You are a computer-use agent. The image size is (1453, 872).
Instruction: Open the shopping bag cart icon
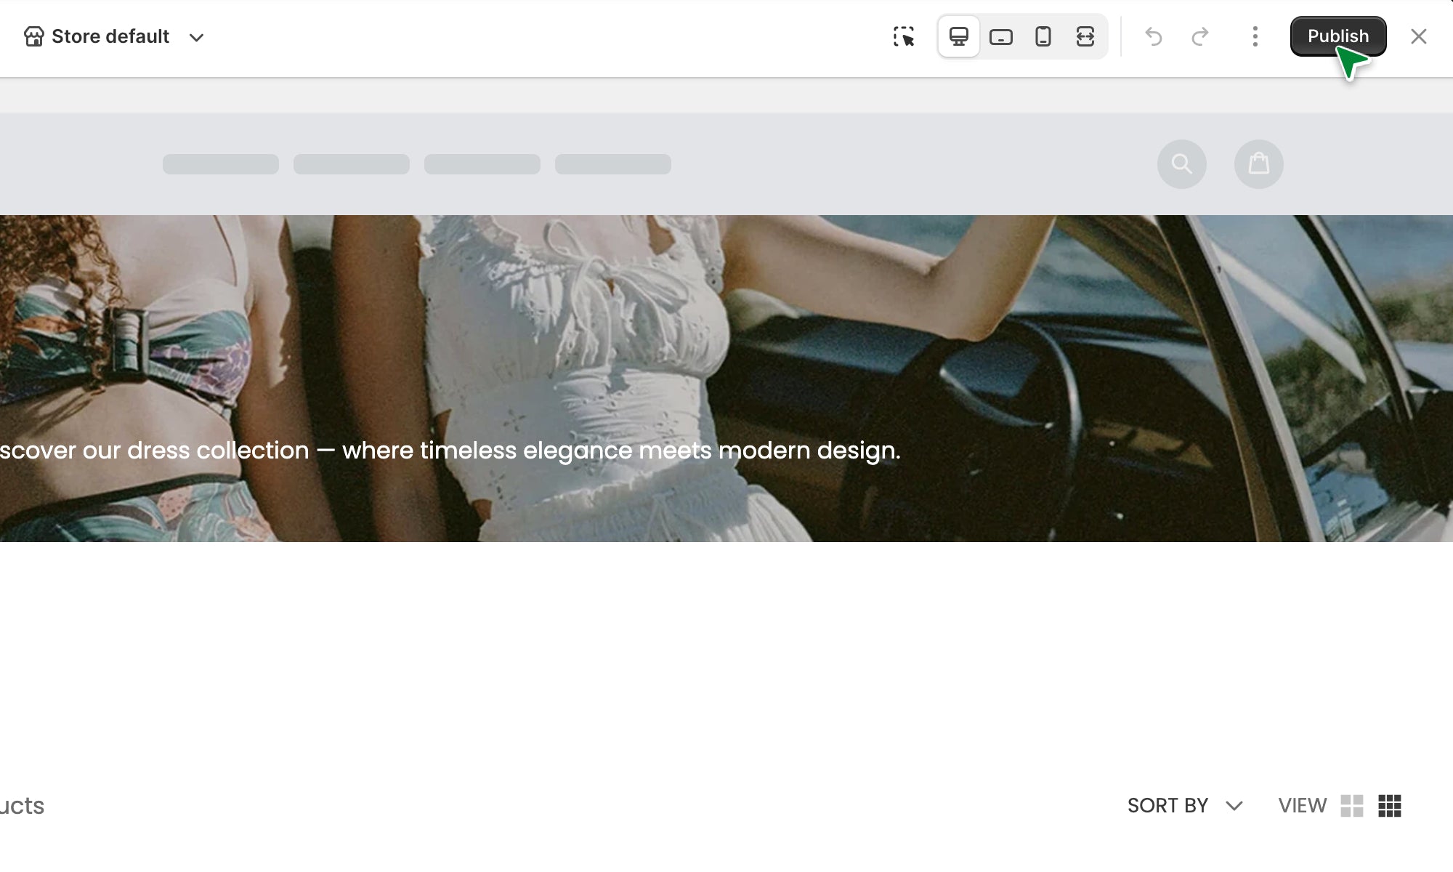tap(1259, 164)
